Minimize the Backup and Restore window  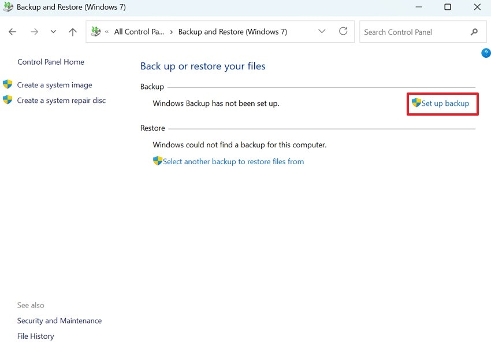(419, 7)
